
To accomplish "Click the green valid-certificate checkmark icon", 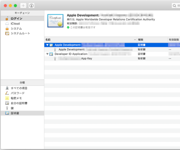I will 68,28.
